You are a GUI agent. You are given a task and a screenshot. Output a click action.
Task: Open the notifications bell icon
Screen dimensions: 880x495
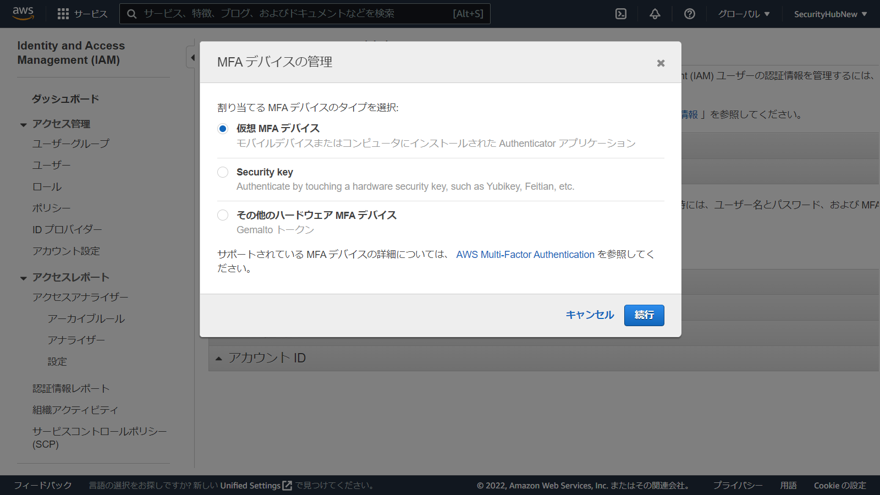click(655, 14)
